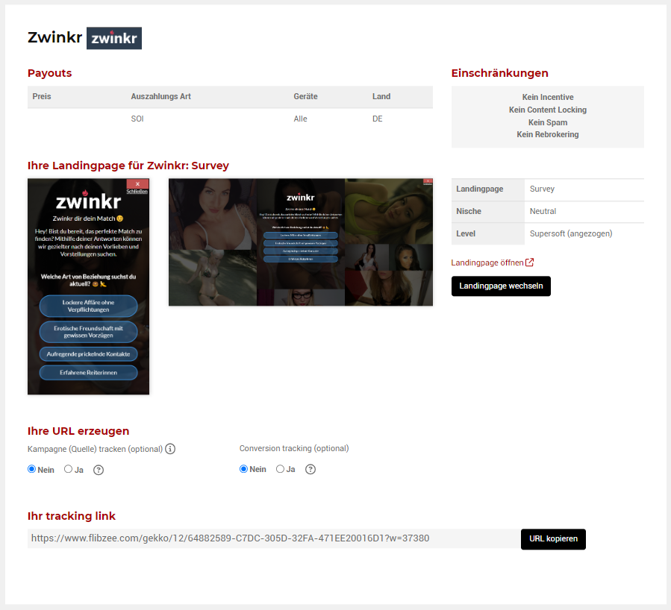
Task: Click the Level row label
Action: [466, 234]
